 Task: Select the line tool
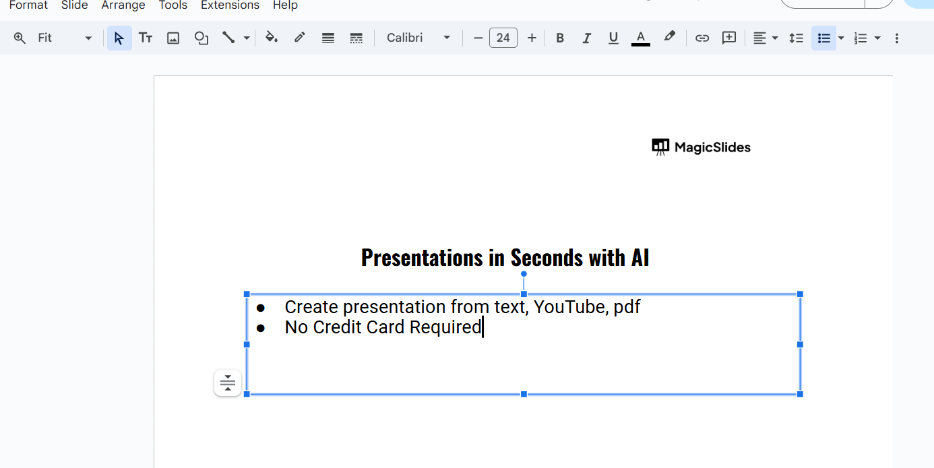tap(228, 38)
